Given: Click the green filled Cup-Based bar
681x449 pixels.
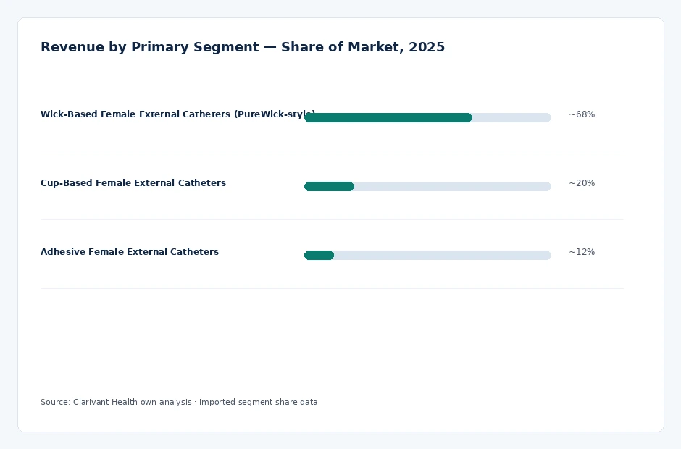Looking at the screenshot, I should tap(329, 186).
